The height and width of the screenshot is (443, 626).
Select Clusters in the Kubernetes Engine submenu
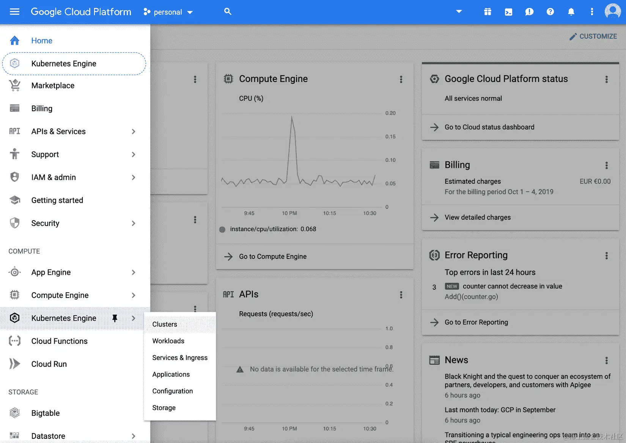point(164,324)
